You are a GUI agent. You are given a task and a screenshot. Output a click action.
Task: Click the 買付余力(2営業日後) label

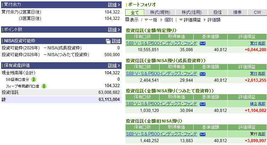pyautogui.click(x=22, y=12)
